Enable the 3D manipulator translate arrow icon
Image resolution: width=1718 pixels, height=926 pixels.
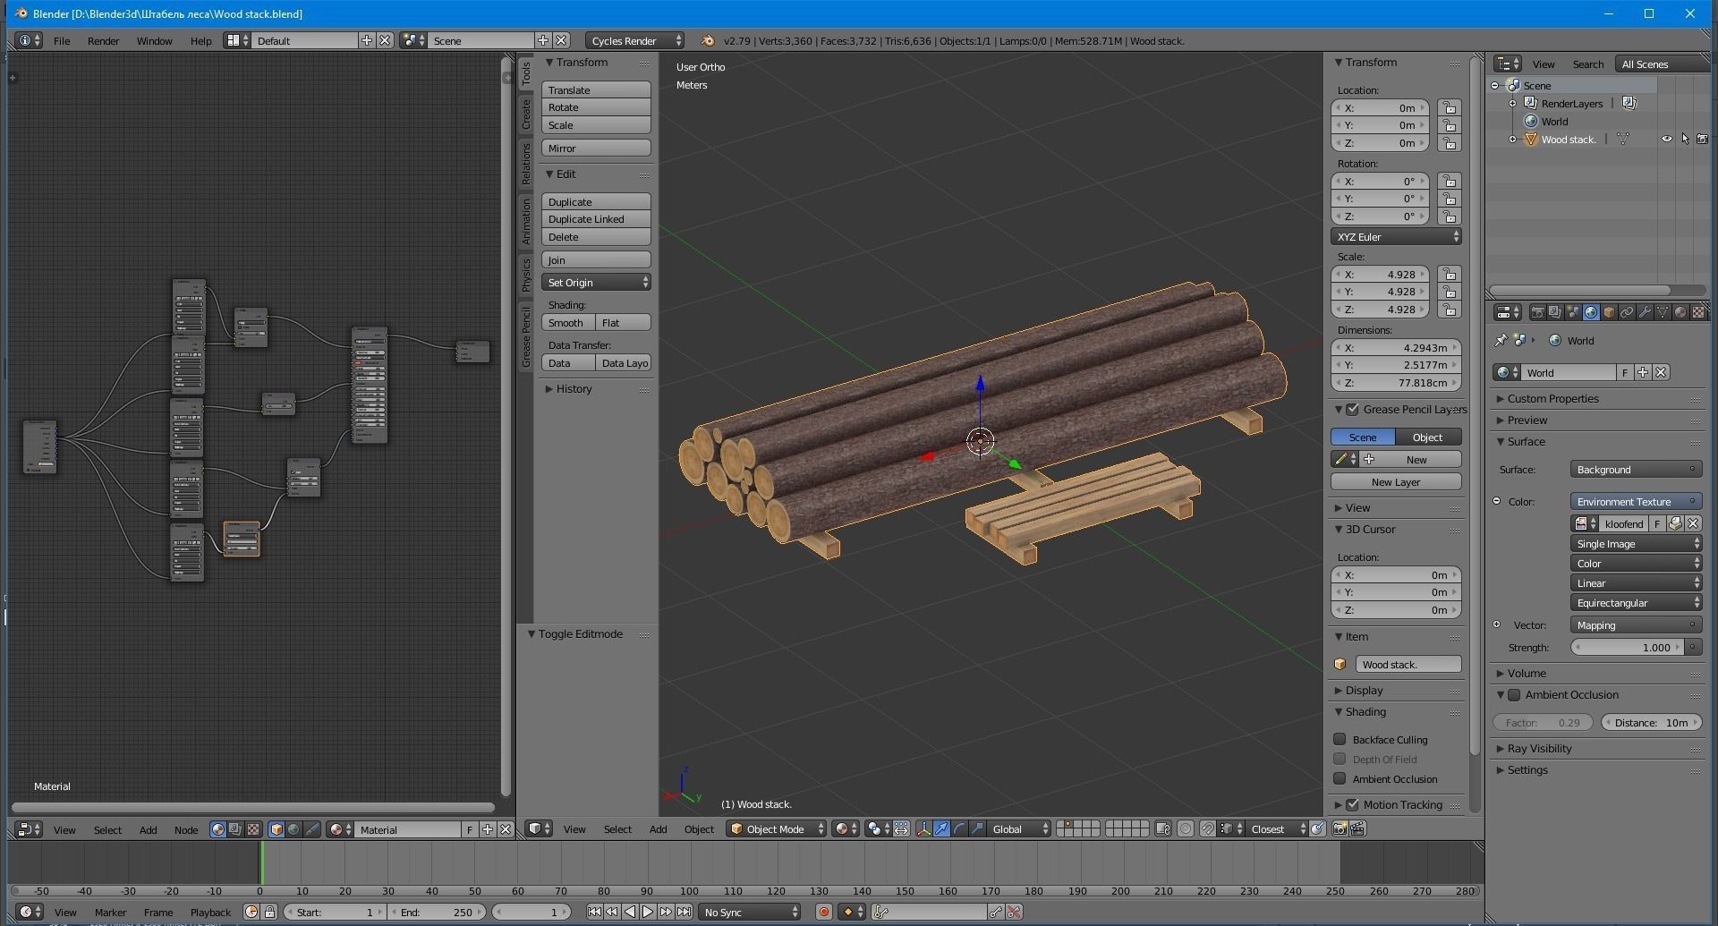(x=941, y=828)
